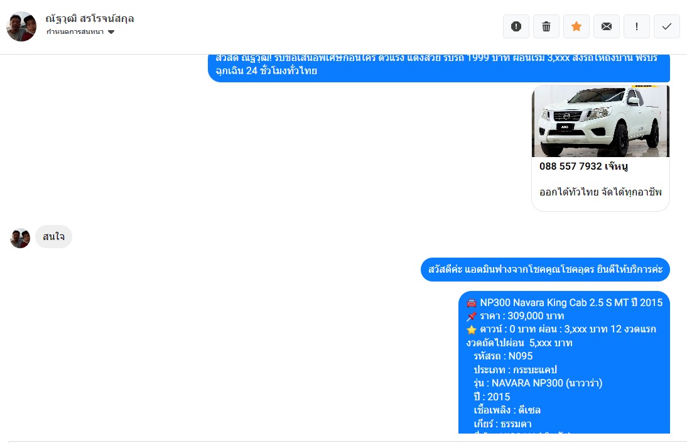The height and width of the screenshot is (443, 687).
Task: Click the card text ออกได้ทั่วไทย จัดได้ทุกอาชีพ
Action: click(600, 192)
